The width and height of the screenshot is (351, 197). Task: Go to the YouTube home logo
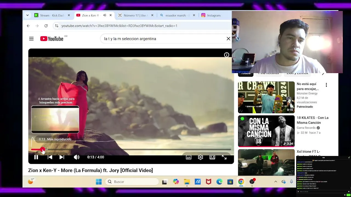coord(52,39)
